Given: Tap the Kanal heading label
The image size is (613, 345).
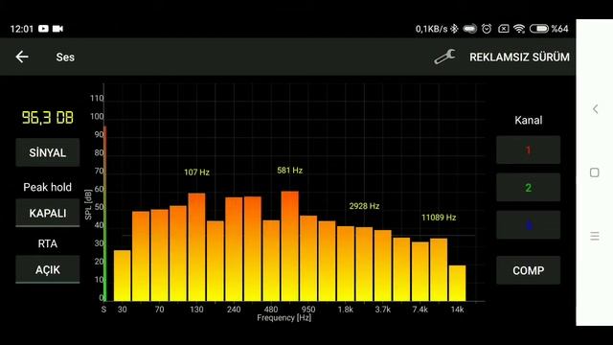Looking at the screenshot, I should coord(528,120).
